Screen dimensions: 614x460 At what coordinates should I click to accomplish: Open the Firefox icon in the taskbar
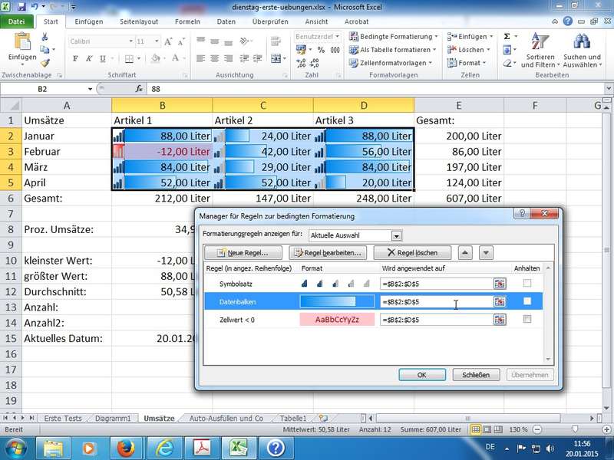[x=126, y=447]
